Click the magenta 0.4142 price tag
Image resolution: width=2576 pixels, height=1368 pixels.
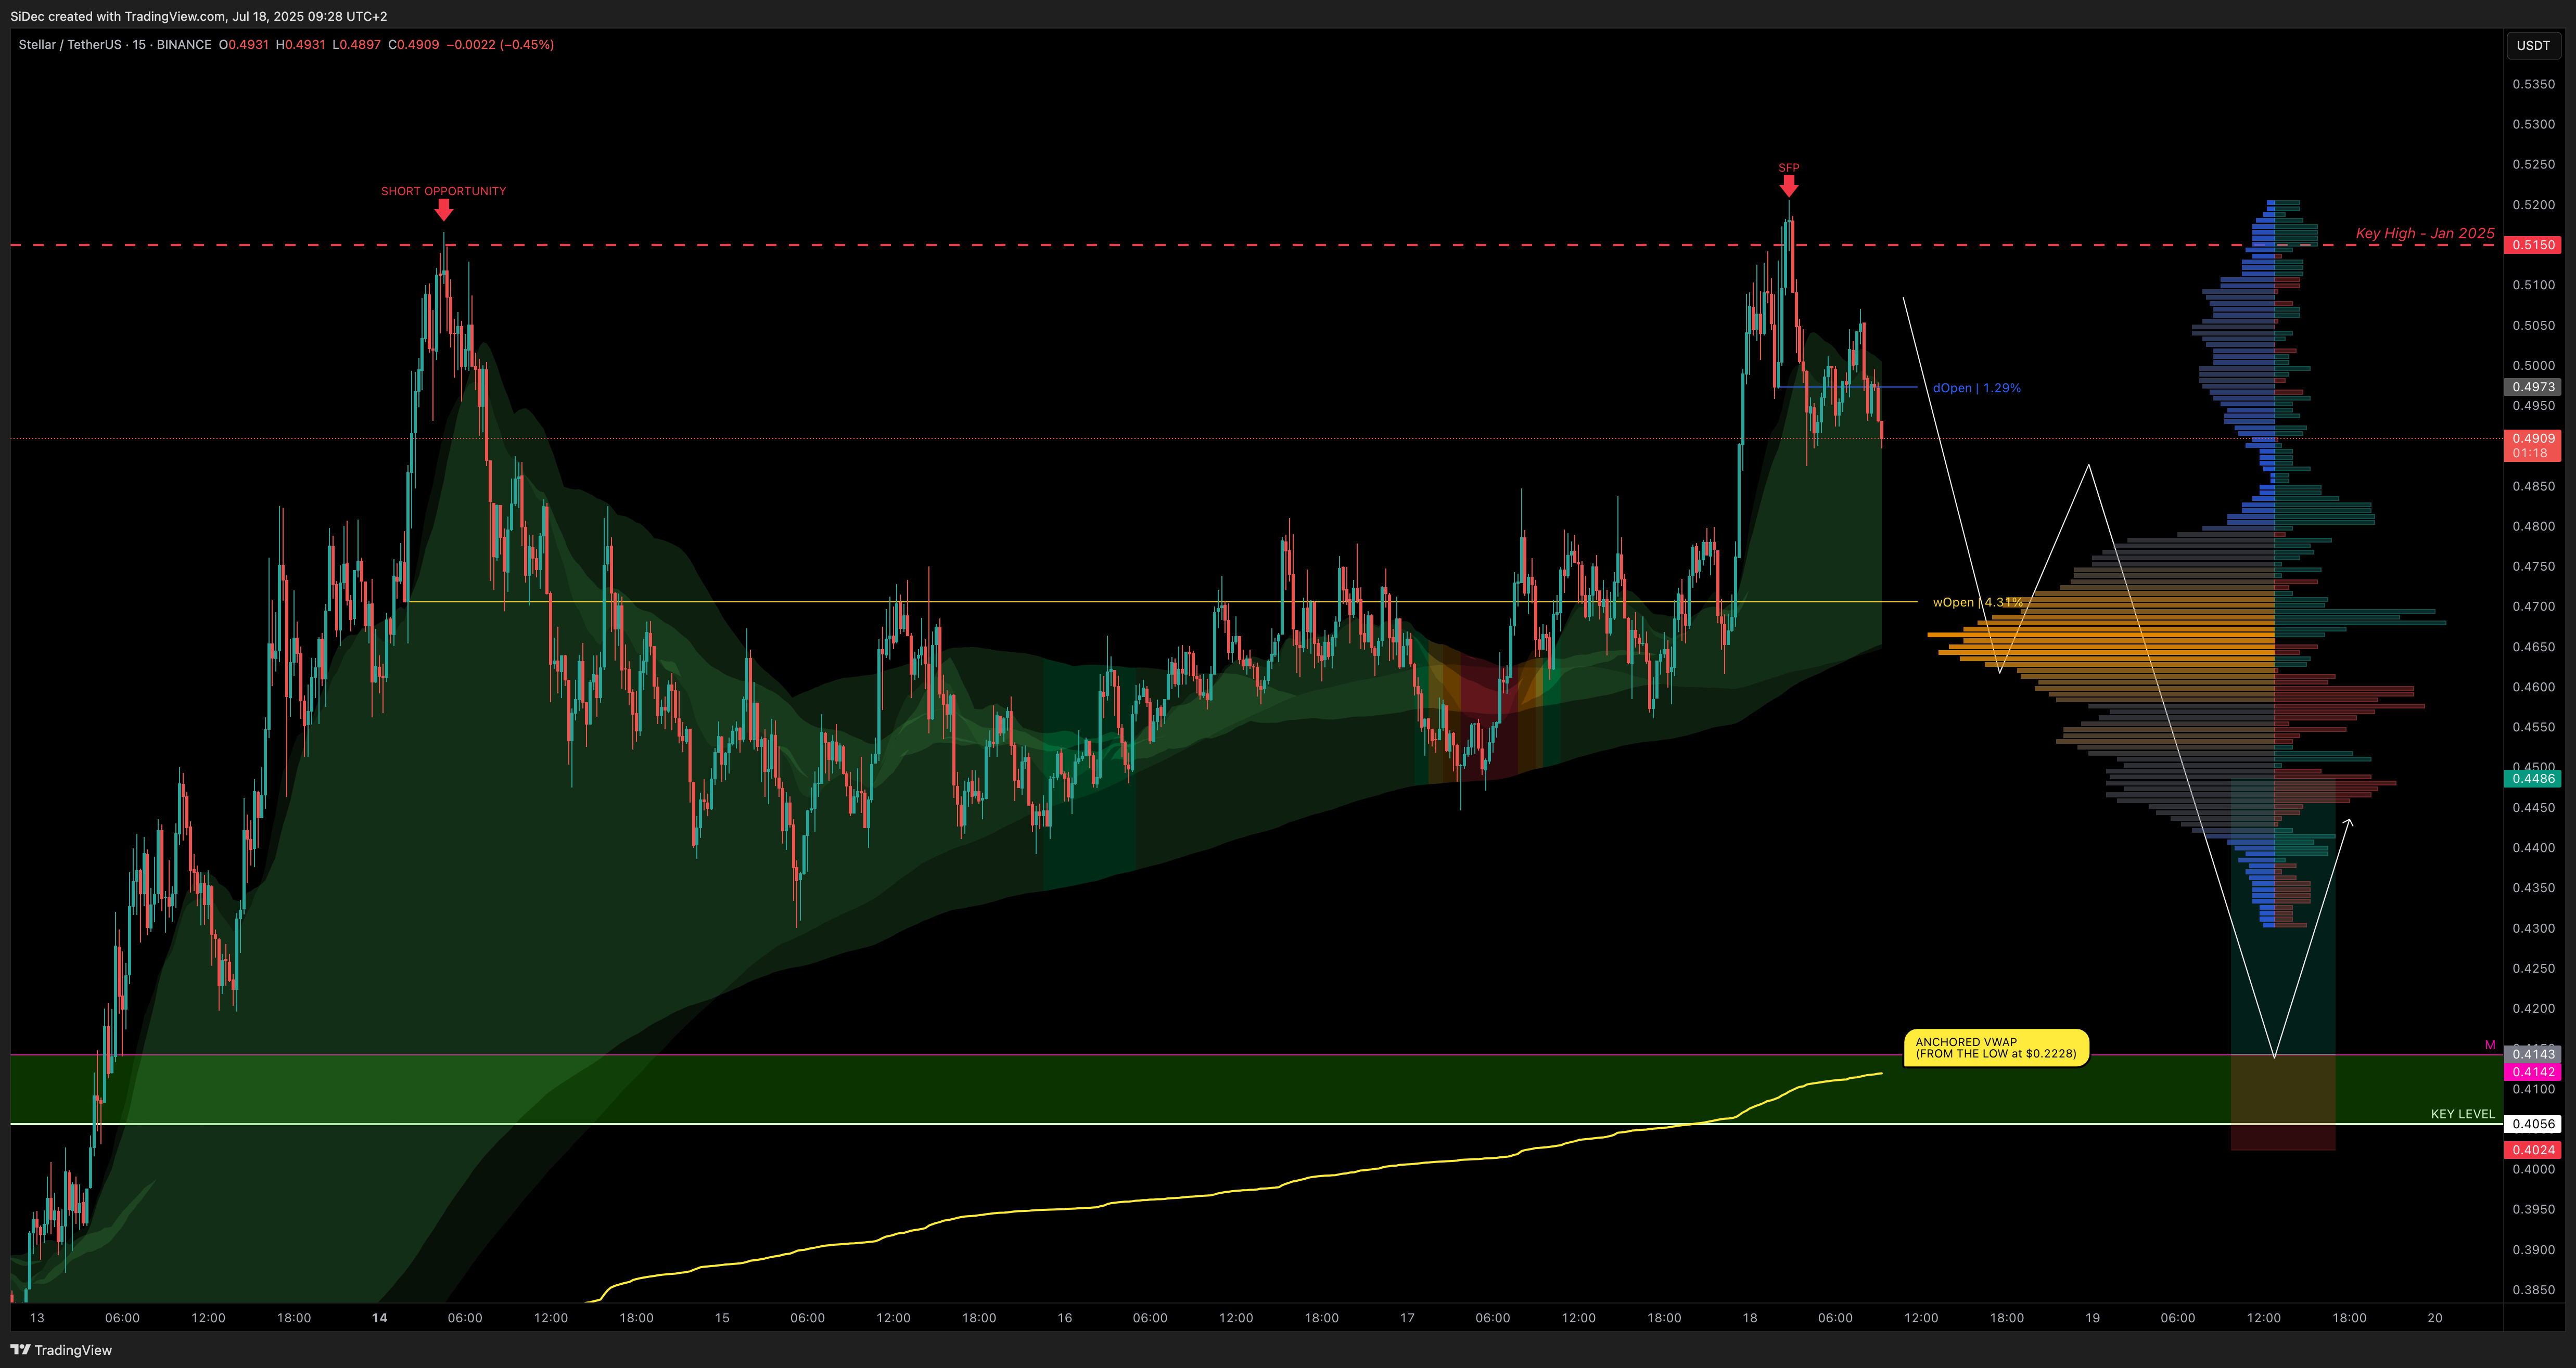click(x=2533, y=1071)
